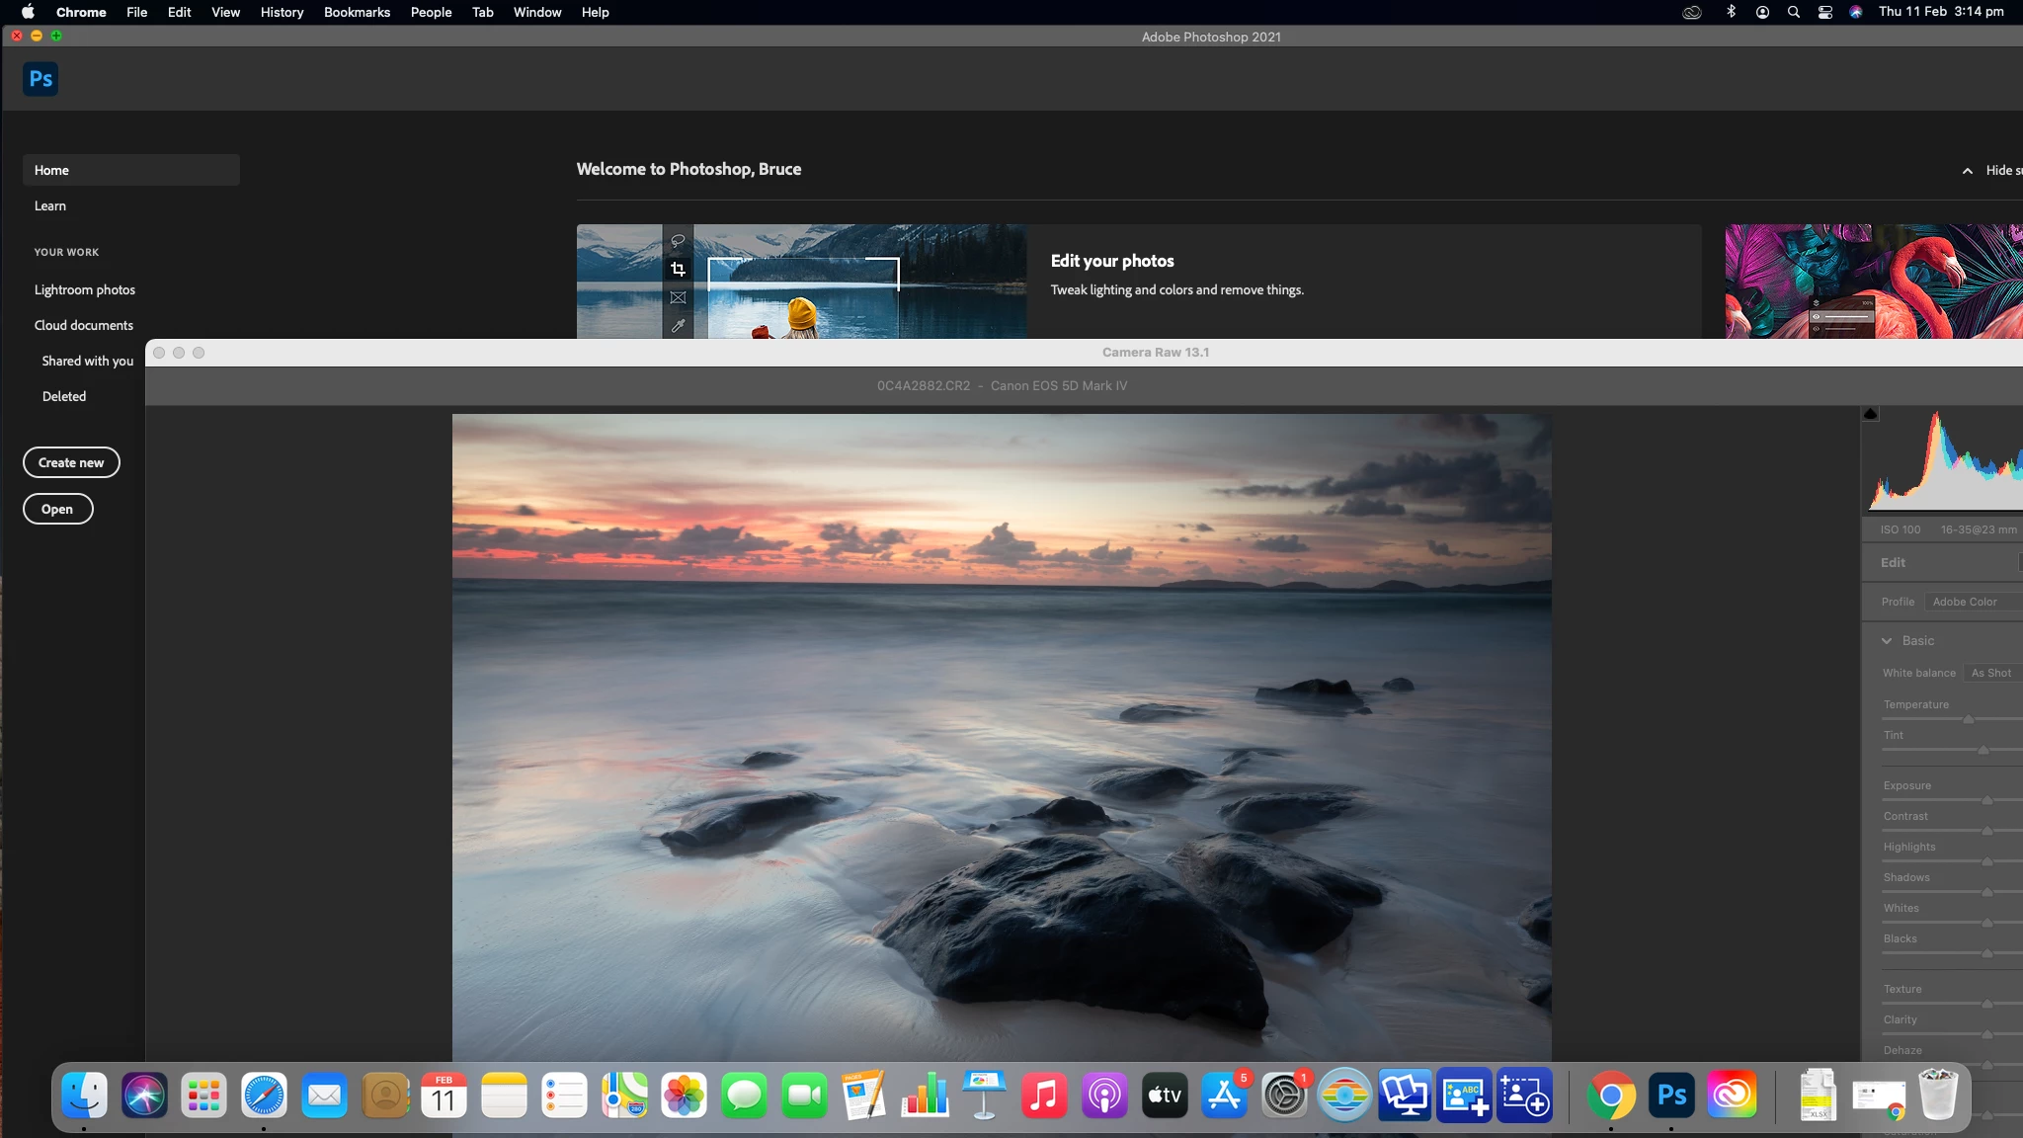Image resolution: width=2023 pixels, height=1138 pixels.
Task: Click the lasso icon in tutorial card
Action: tap(678, 241)
